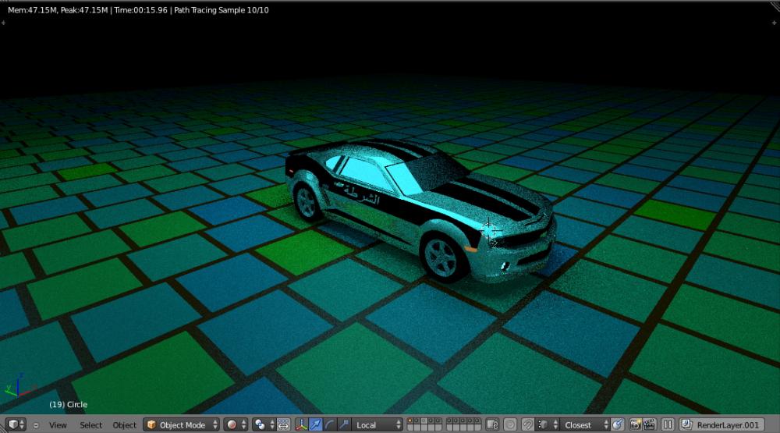Select the rotate manipulator arc
The image size is (780, 433).
click(x=329, y=424)
